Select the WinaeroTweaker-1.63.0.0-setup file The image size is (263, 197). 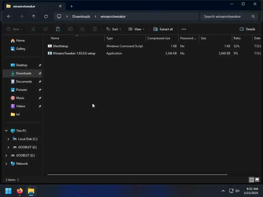74,53
